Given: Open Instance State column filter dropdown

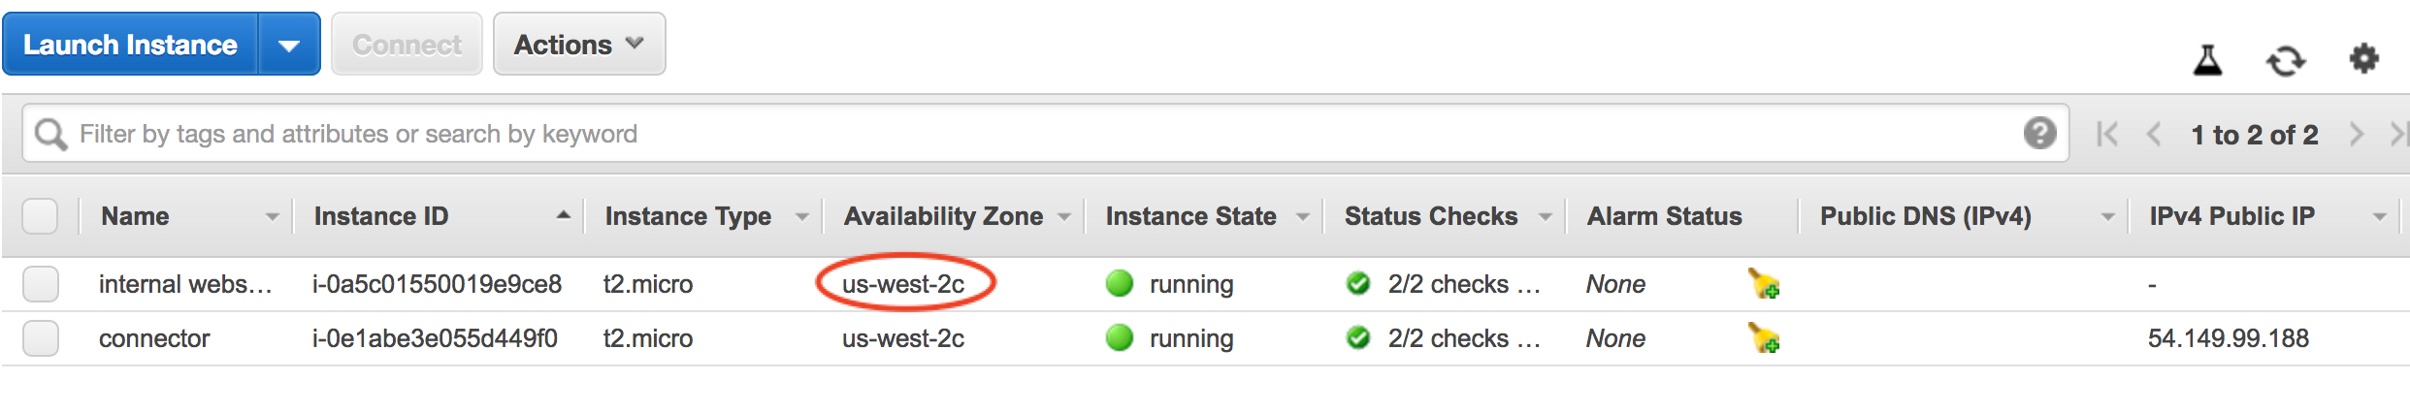Looking at the screenshot, I should tap(1302, 217).
